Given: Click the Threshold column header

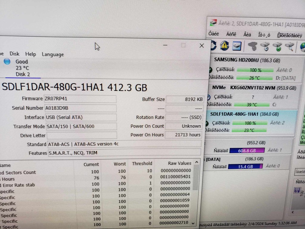Looking at the screenshot, I should [142, 163].
